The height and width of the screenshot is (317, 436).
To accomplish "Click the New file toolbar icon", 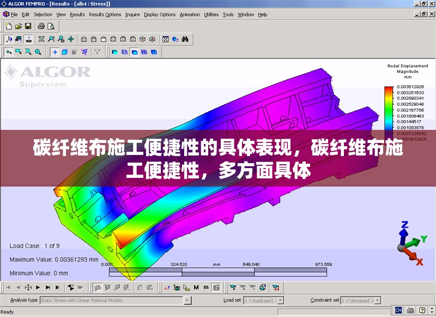I will click(x=9, y=26).
